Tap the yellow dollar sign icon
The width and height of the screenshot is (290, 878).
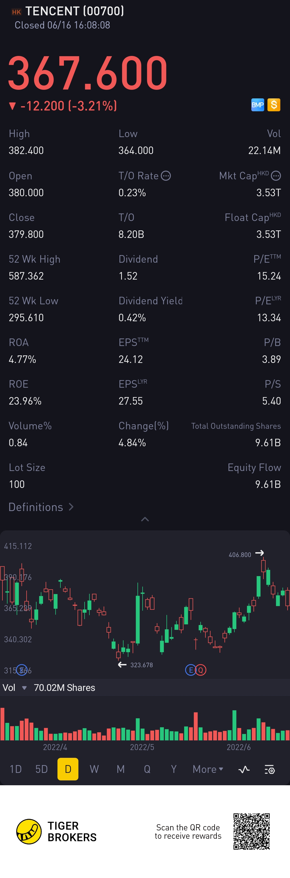point(274,105)
